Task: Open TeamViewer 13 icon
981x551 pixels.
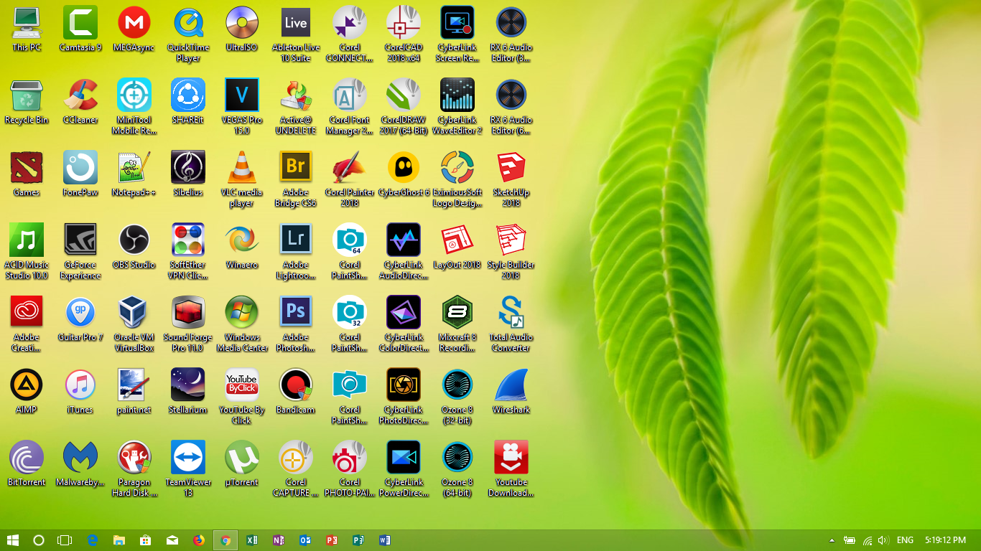Action: click(x=188, y=457)
